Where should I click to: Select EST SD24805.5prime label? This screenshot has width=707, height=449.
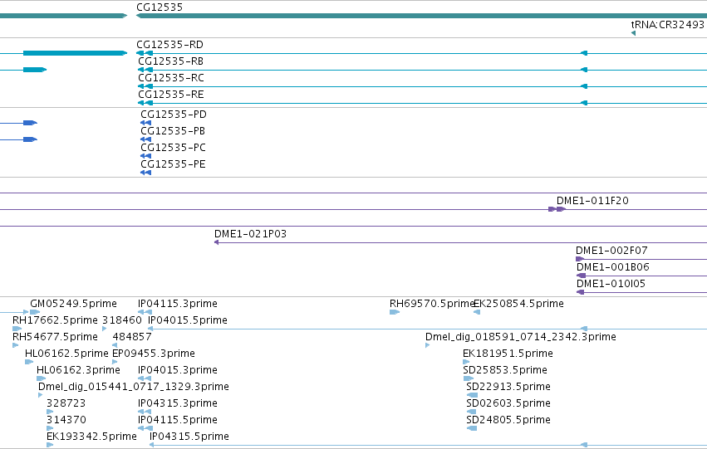(x=508, y=421)
